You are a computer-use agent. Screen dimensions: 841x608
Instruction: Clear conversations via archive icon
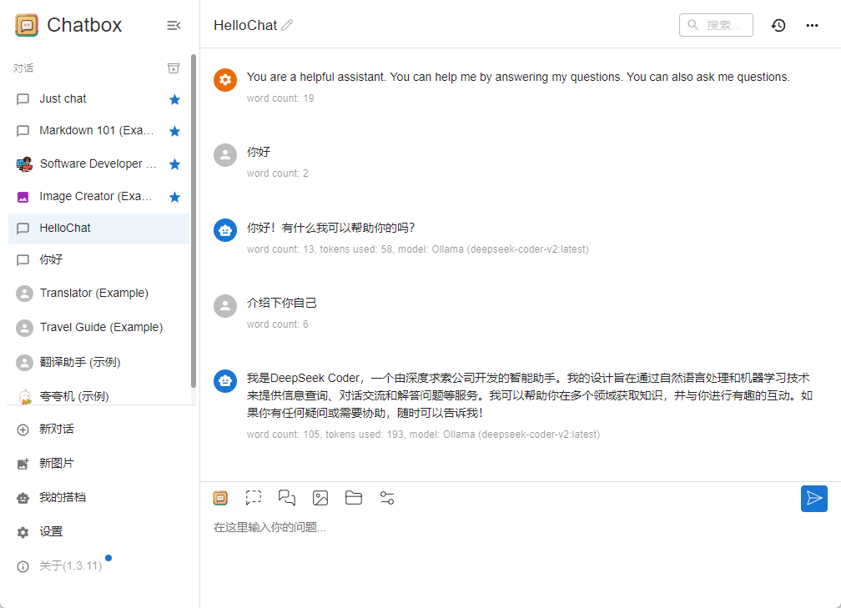174,68
